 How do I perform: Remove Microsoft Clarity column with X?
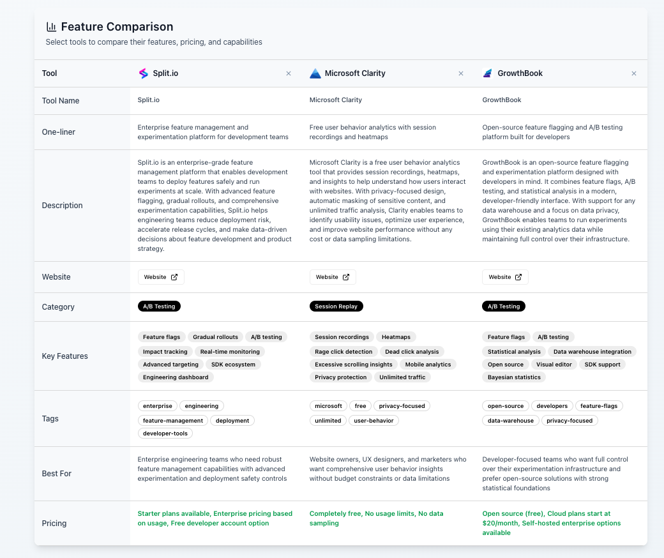point(461,73)
